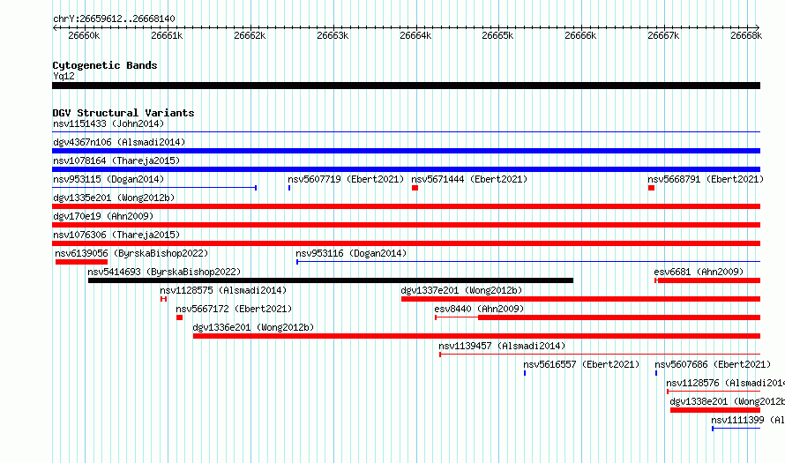Click the nsv1151433 (John2014) variant label
The image size is (785, 463).
tap(108, 123)
